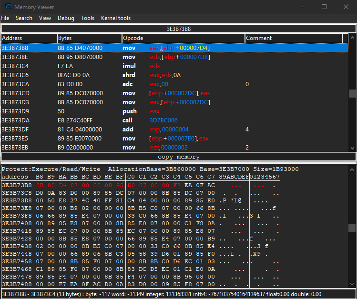
Task: Click hex row address 3E3B7488
Action: click(x=17, y=284)
